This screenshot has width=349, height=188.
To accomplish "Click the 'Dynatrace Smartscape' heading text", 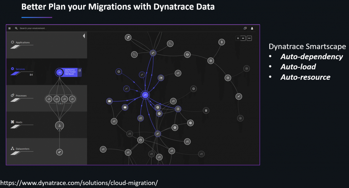I will 307,46.
